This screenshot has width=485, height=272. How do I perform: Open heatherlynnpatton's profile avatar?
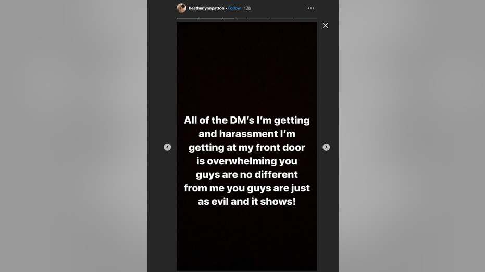tap(181, 8)
